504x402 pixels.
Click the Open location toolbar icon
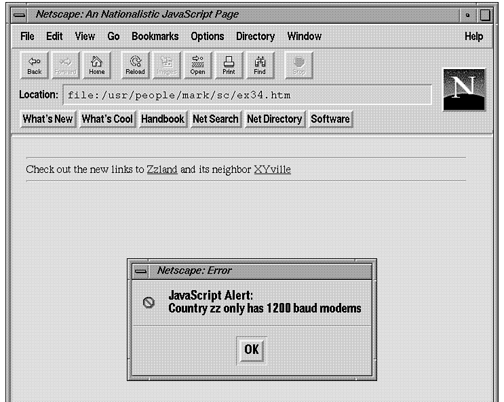tap(197, 64)
